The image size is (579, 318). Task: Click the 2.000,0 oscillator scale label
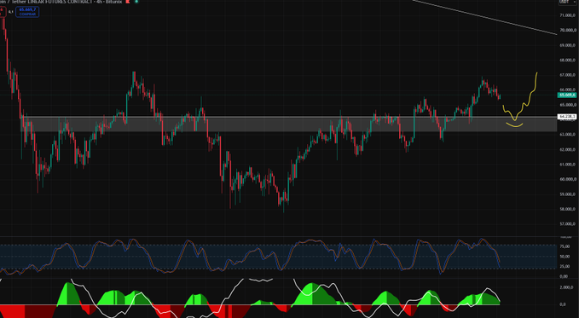point(566,287)
